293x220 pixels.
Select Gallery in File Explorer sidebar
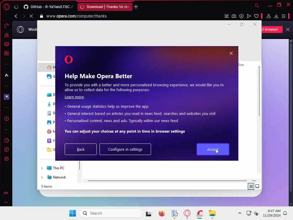click(x=51, y=76)
